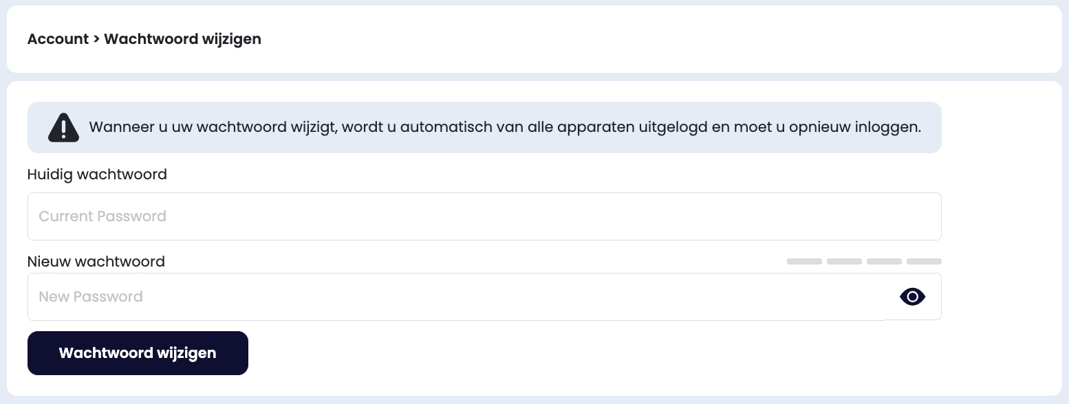Viewport: 1069px width, 404px height.
Task: Click the second password strength bar segment
Action: coord(844,262)
